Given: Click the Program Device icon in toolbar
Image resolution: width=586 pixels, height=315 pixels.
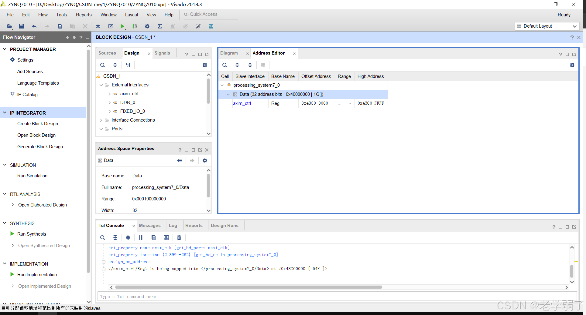Looking at the screenshot, I should pyautogui.click(x=135, y=26).
